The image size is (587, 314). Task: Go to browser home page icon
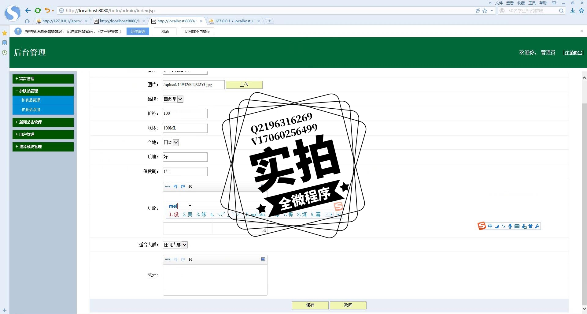pyautogui.click(x=27, y=21)
